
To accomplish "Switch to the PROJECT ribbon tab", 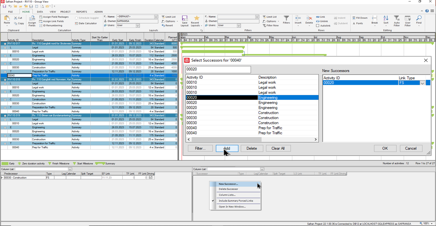I will tap(65, 12).
